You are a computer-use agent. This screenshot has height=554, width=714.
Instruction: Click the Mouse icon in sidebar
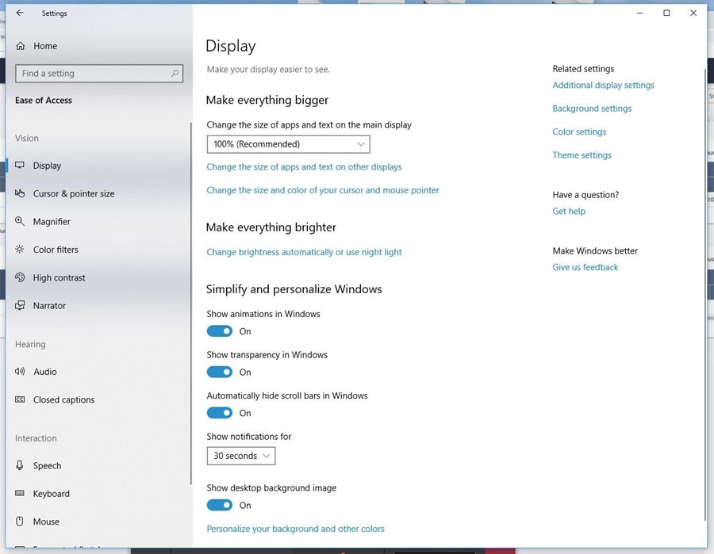pyautogui.click(x=20, y=522)
